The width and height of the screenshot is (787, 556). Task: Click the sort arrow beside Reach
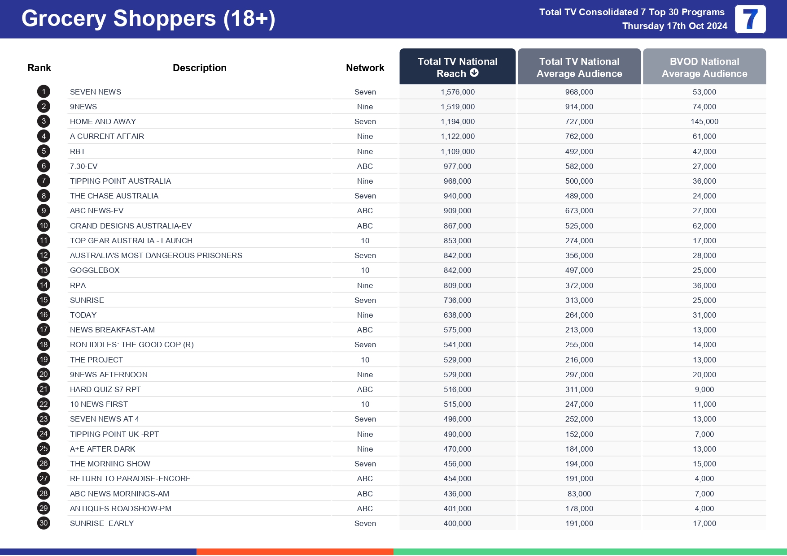[474, 73]
